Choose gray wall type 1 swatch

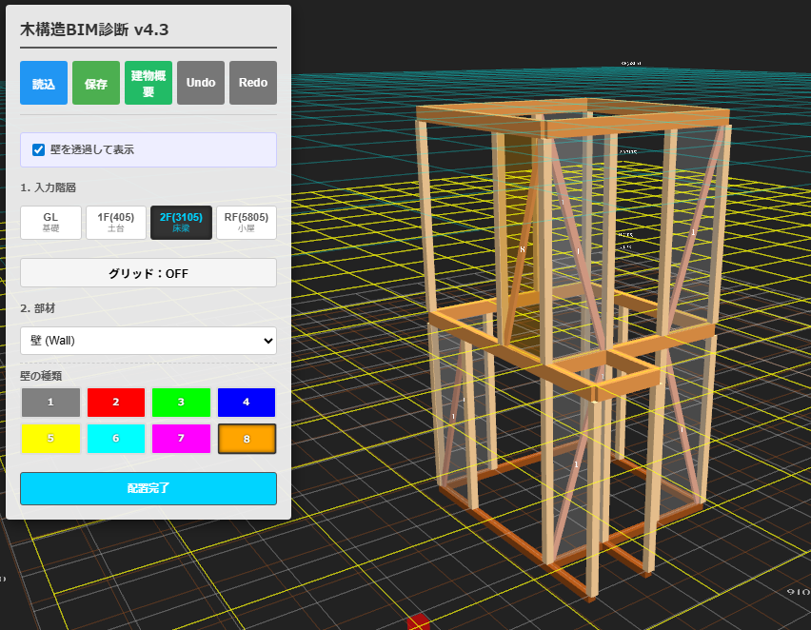50,403
